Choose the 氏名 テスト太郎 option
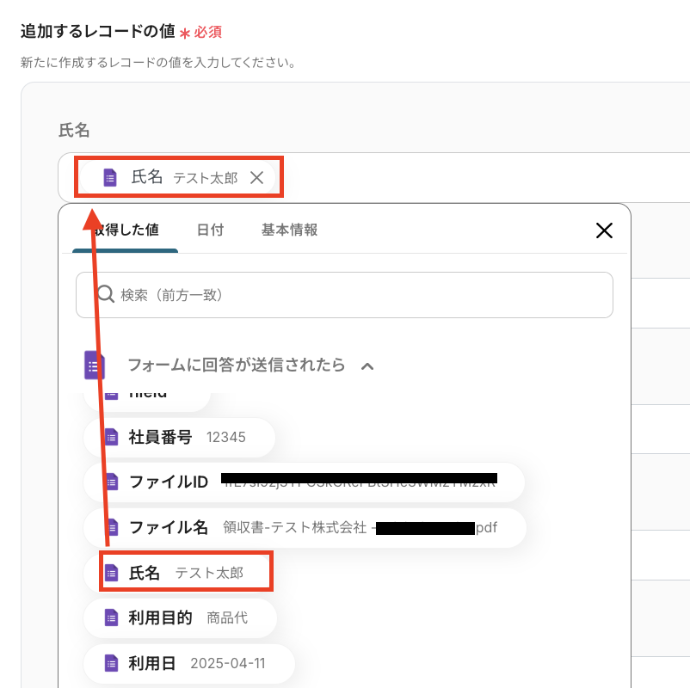The width and height of the screenshot is (690, 688). [x=186, y=573]
